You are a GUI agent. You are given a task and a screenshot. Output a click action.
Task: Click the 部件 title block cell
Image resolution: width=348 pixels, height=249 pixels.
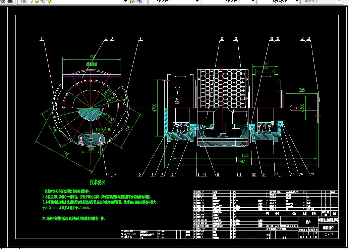coord(308,222)
